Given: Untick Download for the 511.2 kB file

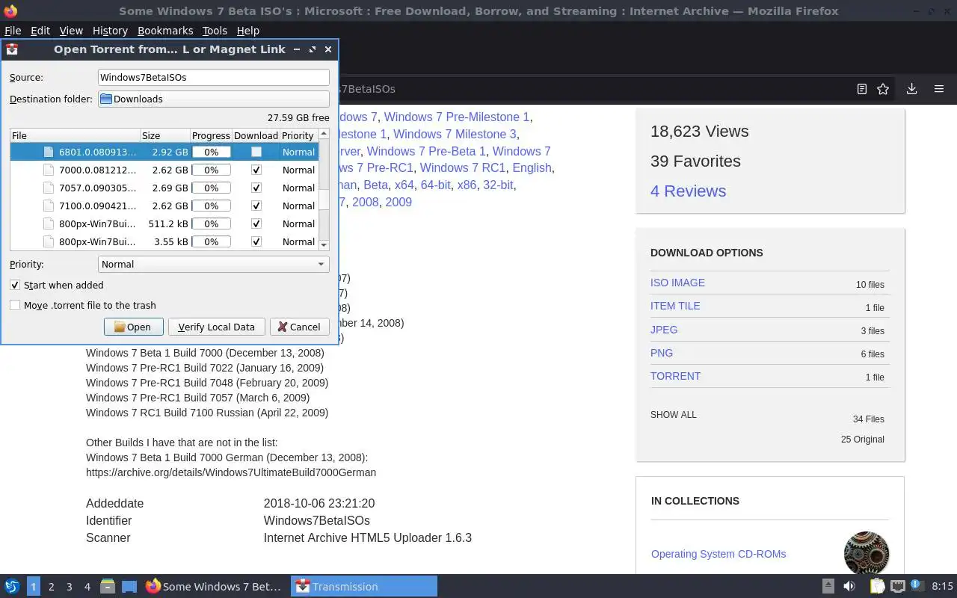Looking at the screenshot, I should click(256, 224).
